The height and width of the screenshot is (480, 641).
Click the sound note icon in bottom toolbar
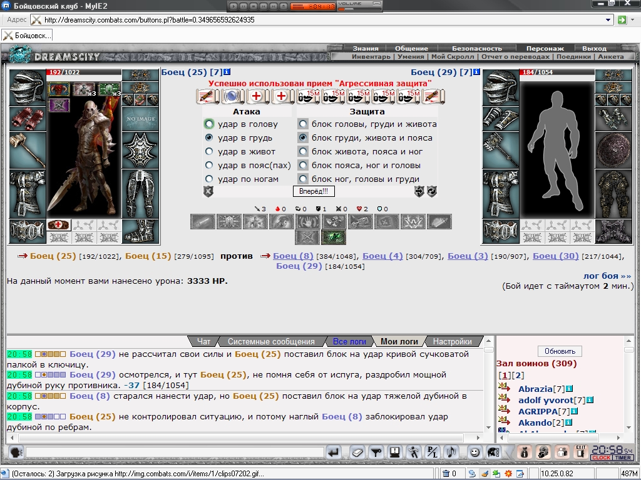451,452
